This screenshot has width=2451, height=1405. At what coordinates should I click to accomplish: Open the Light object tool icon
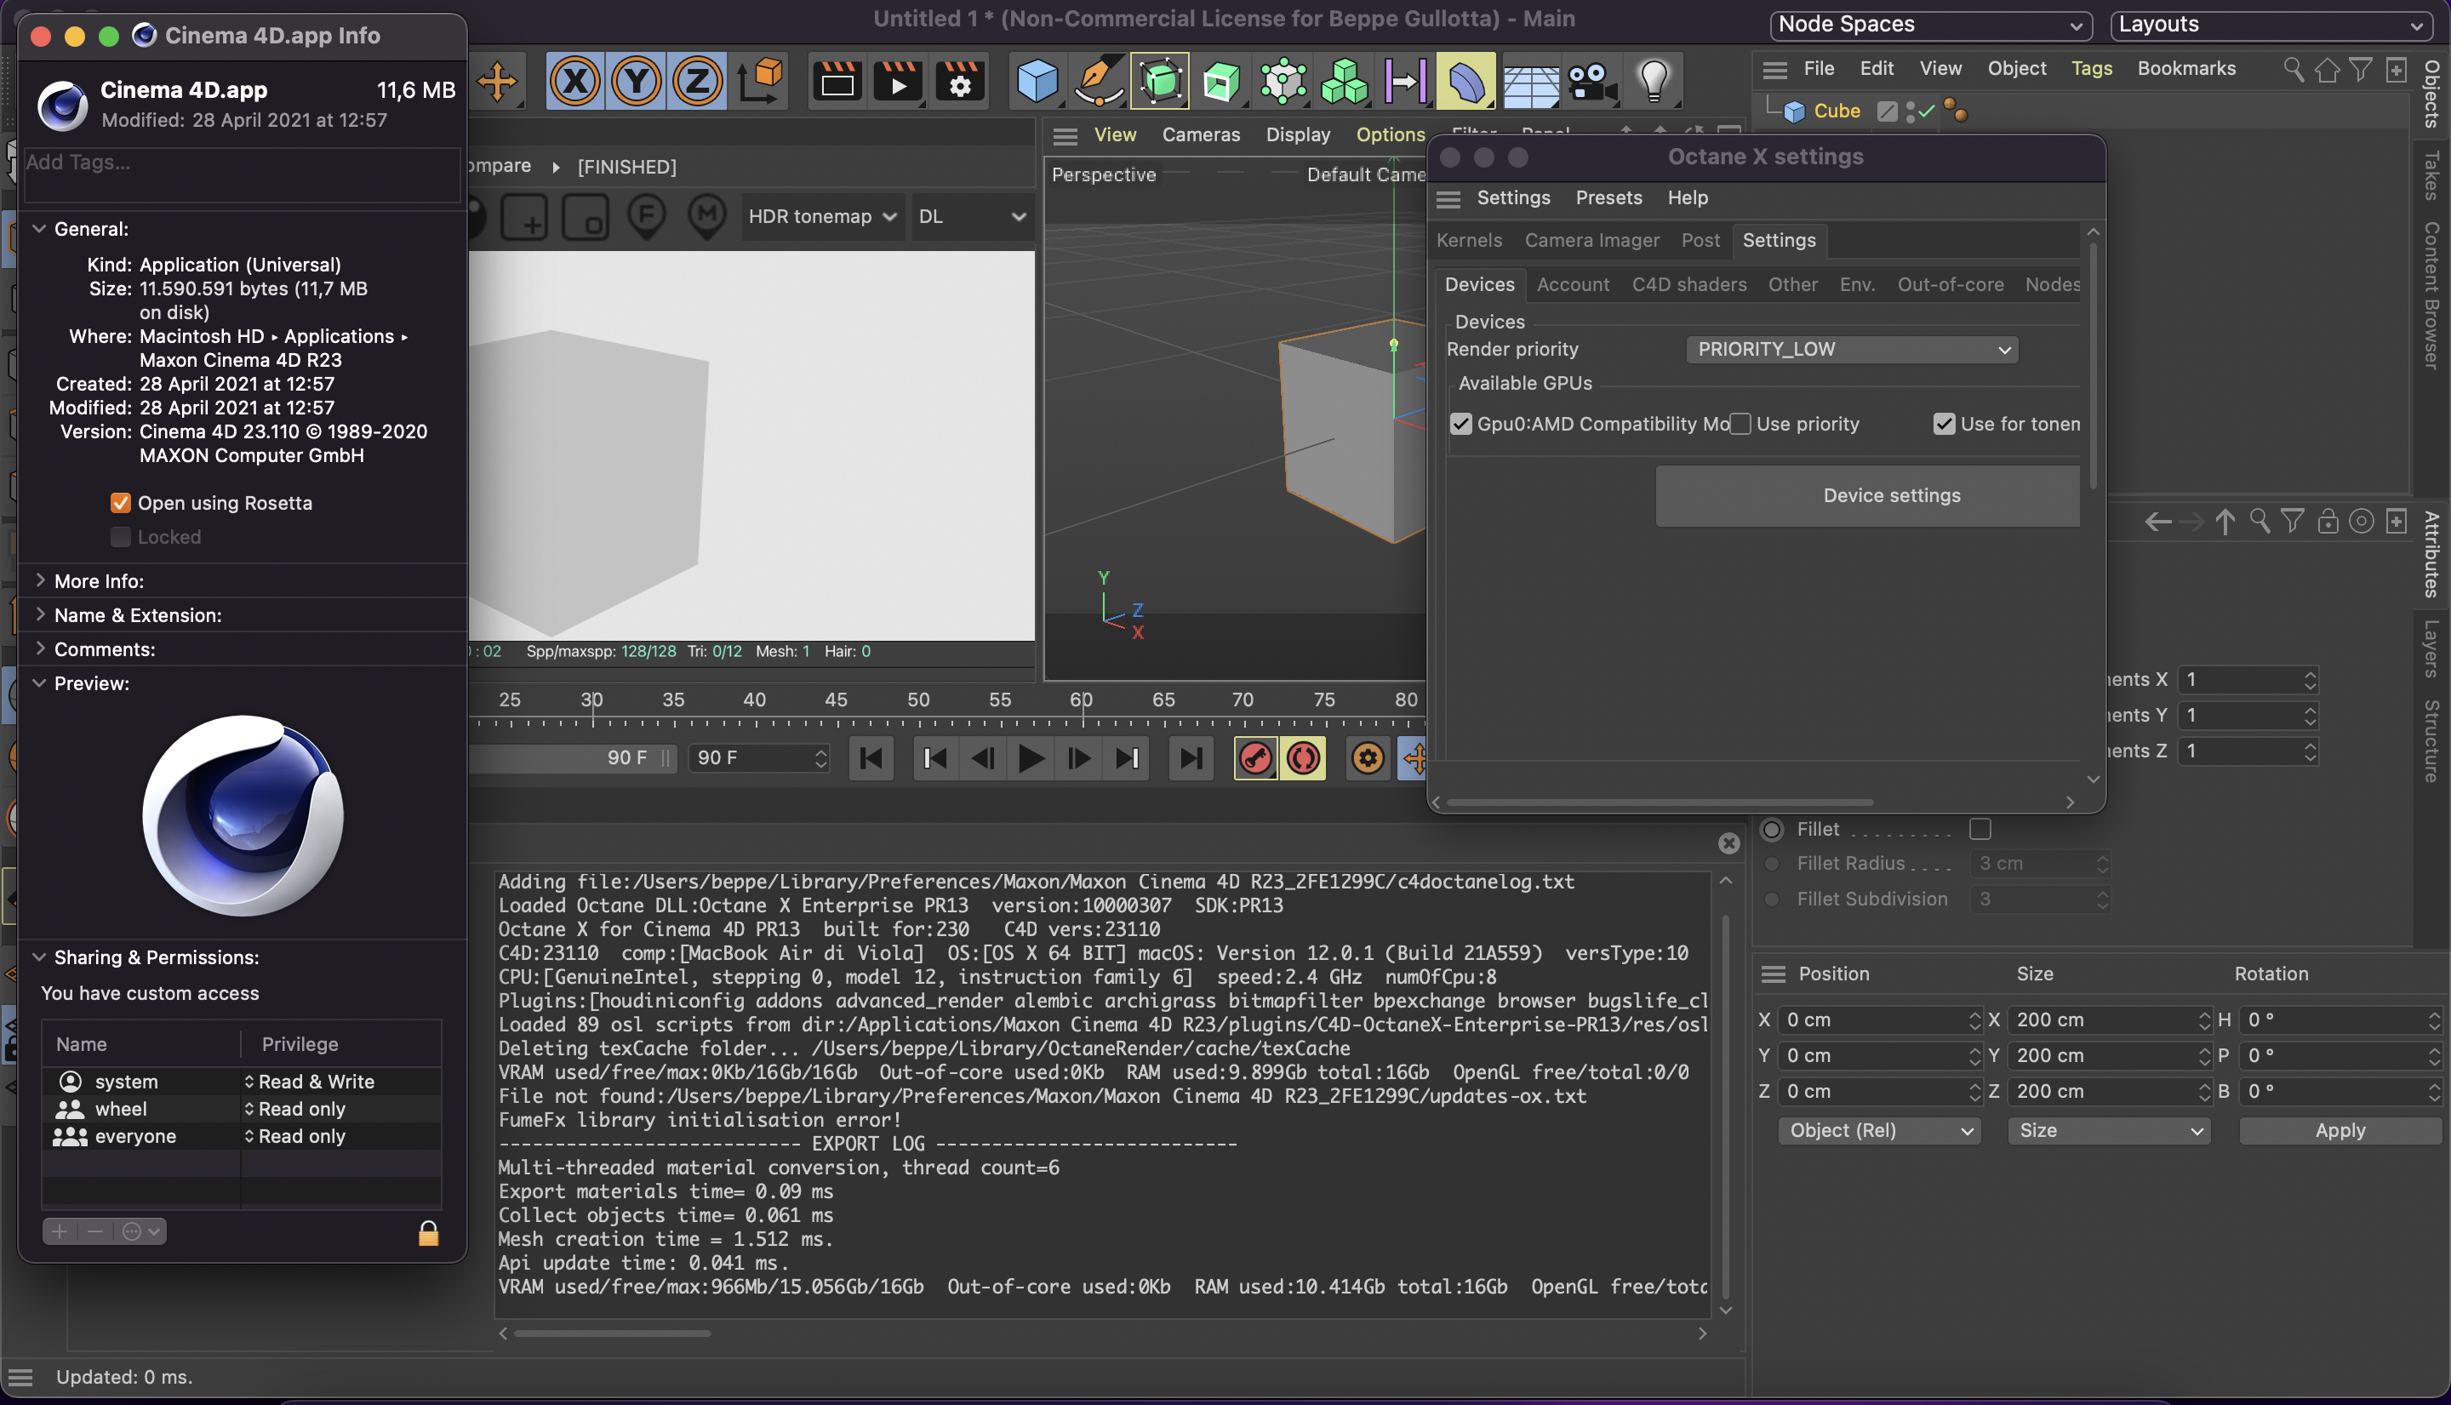click(x=1653, y=81)
